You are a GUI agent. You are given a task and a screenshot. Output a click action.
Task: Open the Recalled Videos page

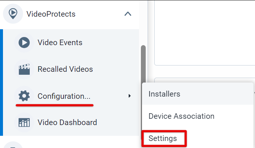coord(65,69)
